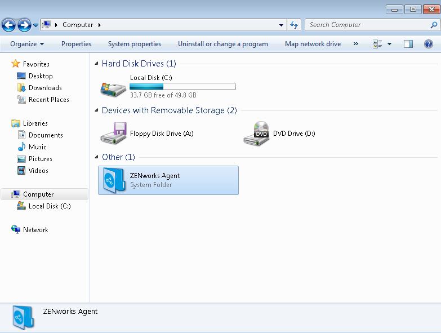The image size is (441, 333).
Task: Open Desktop in Favorites
Action: 41,76
